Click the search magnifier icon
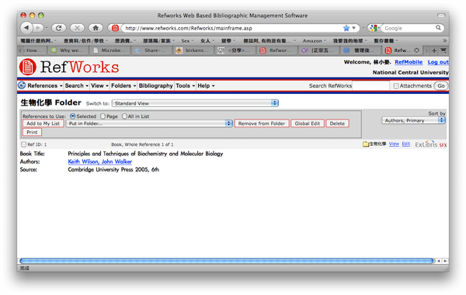 coord(438,28)
